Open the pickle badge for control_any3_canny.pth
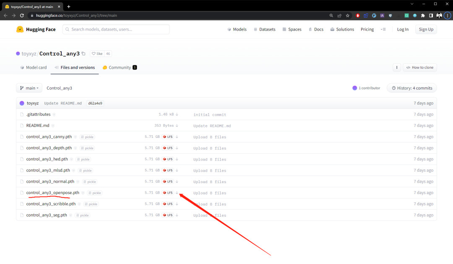This screenshot has width=453, height=264. 87,137
